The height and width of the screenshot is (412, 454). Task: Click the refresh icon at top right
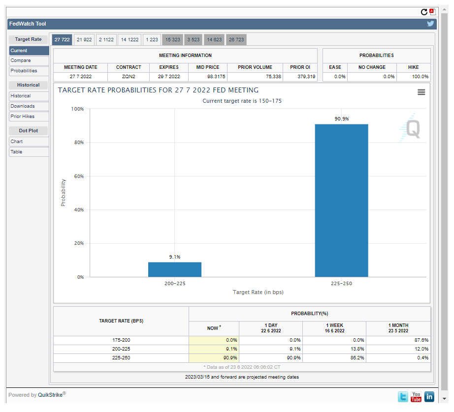pos(424,12)
